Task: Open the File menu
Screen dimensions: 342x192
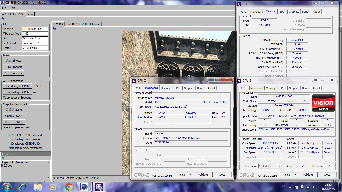Action: click(4, 8)
